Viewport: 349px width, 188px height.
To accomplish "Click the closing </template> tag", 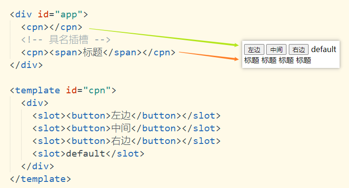I will [x=40, y=179].
